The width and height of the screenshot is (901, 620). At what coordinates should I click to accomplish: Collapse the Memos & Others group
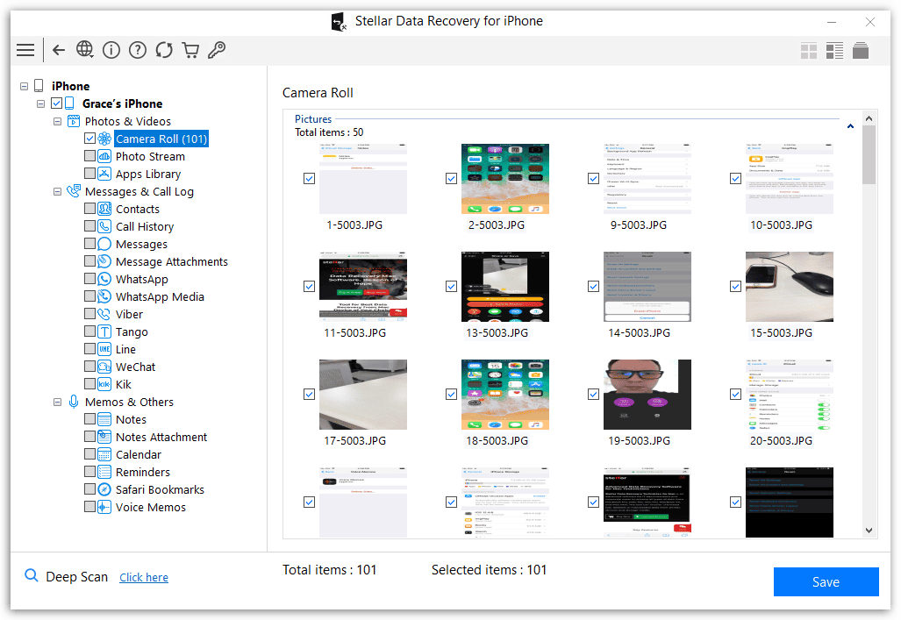pos(57,403)
